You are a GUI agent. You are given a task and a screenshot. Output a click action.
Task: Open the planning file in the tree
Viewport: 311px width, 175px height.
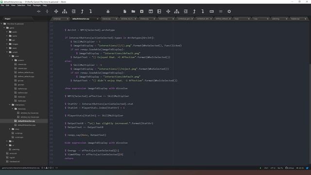click(x=16, y=149)
